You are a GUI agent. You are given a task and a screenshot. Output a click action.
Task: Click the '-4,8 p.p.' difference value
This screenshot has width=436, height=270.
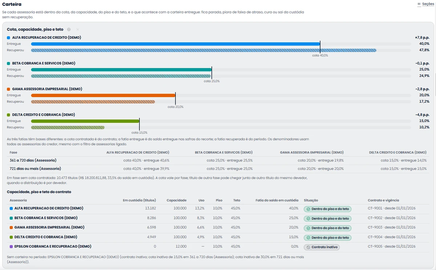point(422,115)
